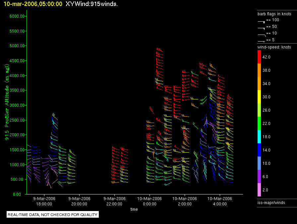Click the iss-mapr/winds label under the color bar

271,202
